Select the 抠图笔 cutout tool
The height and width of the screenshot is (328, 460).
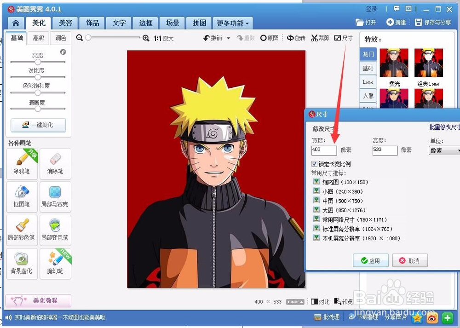(22, 197)
